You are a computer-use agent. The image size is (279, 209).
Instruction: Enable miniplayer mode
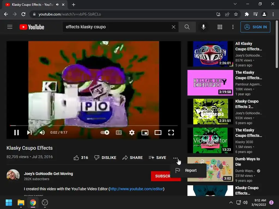(x=145, y=133)
